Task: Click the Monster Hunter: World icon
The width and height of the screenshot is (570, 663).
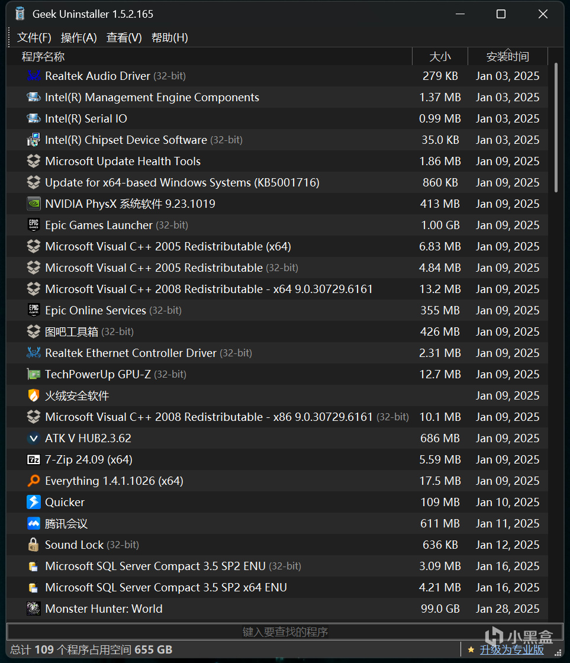Action: point(34,609)
